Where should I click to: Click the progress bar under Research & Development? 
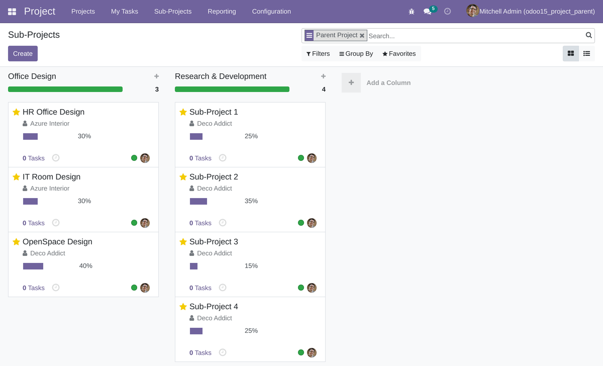232,89
